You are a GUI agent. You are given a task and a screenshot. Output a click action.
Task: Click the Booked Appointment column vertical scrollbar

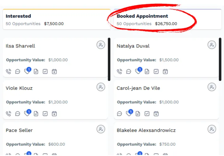coord(220,59)
